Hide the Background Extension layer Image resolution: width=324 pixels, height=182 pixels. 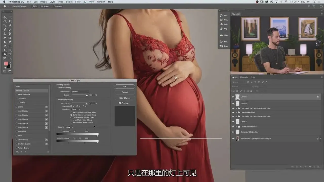pos(233,132)
